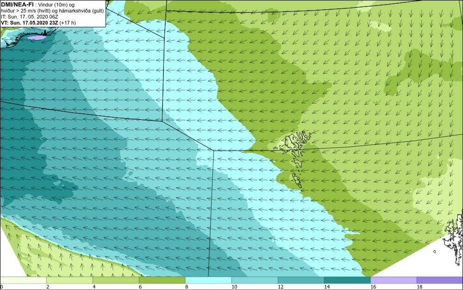The height and width of the screenshot is (290, 463).
Task: Click the purple high-wind patch near Iceland coast
Action: [37, 38]
